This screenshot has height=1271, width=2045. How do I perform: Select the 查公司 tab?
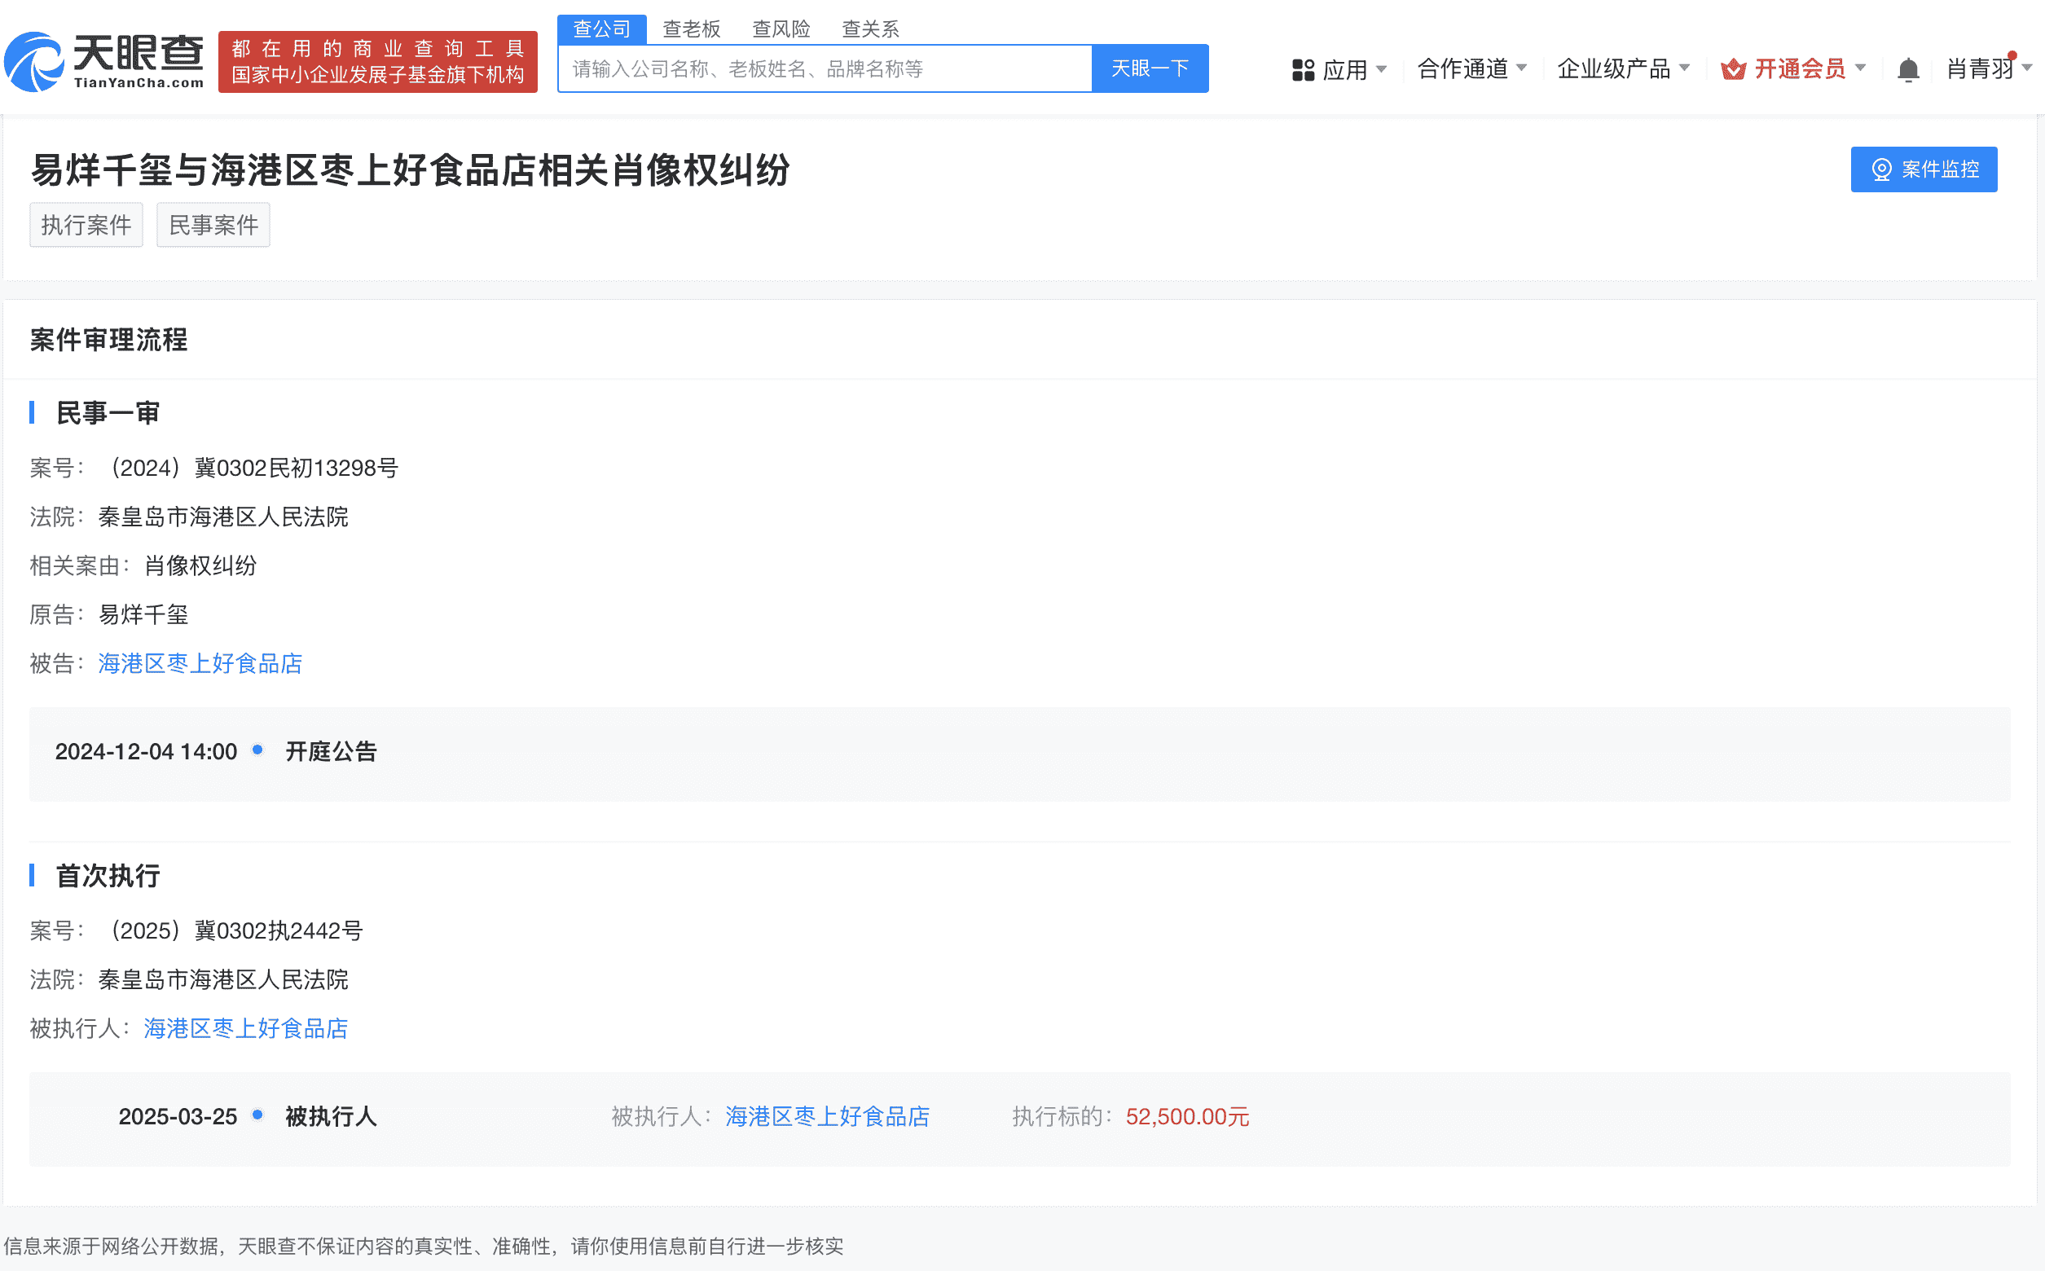602,28
